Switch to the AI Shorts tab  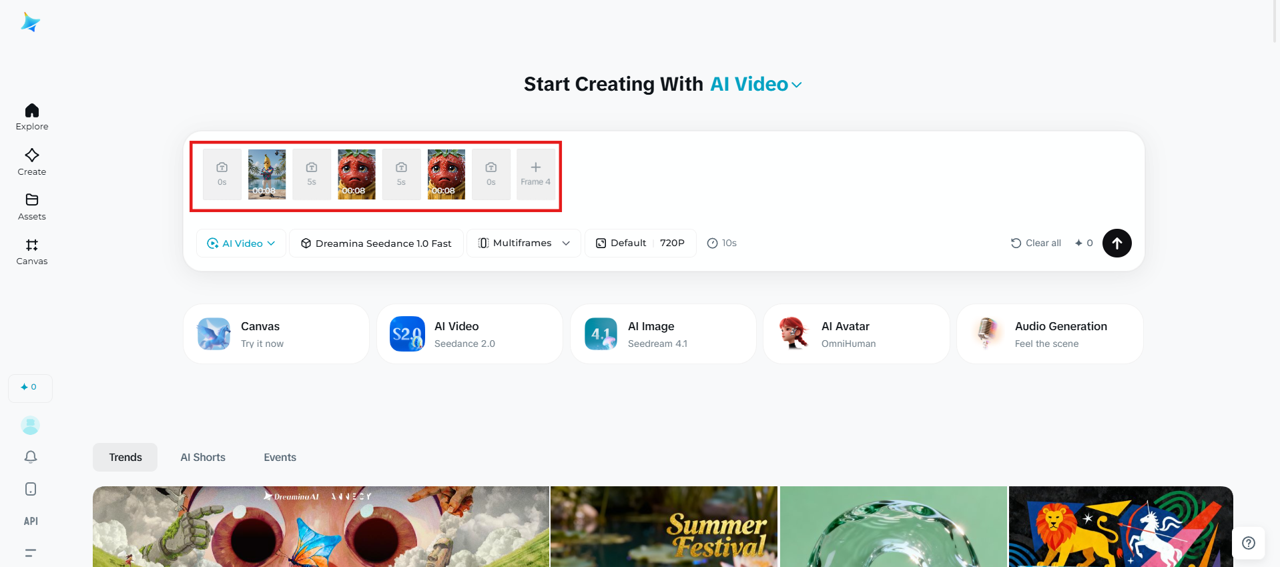coord(203,458)
